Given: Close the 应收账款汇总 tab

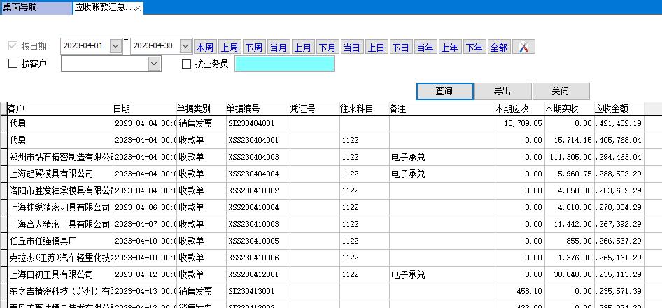Looking at the screenshot, I should 138,8.
